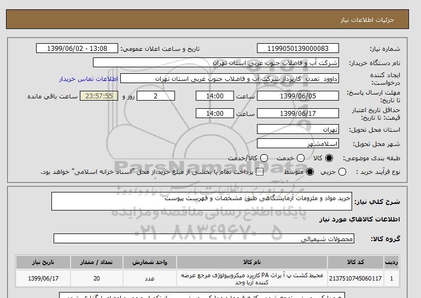Click the public announcement date field 1399/06/02 - 13:08

click(x=77, y=48)
